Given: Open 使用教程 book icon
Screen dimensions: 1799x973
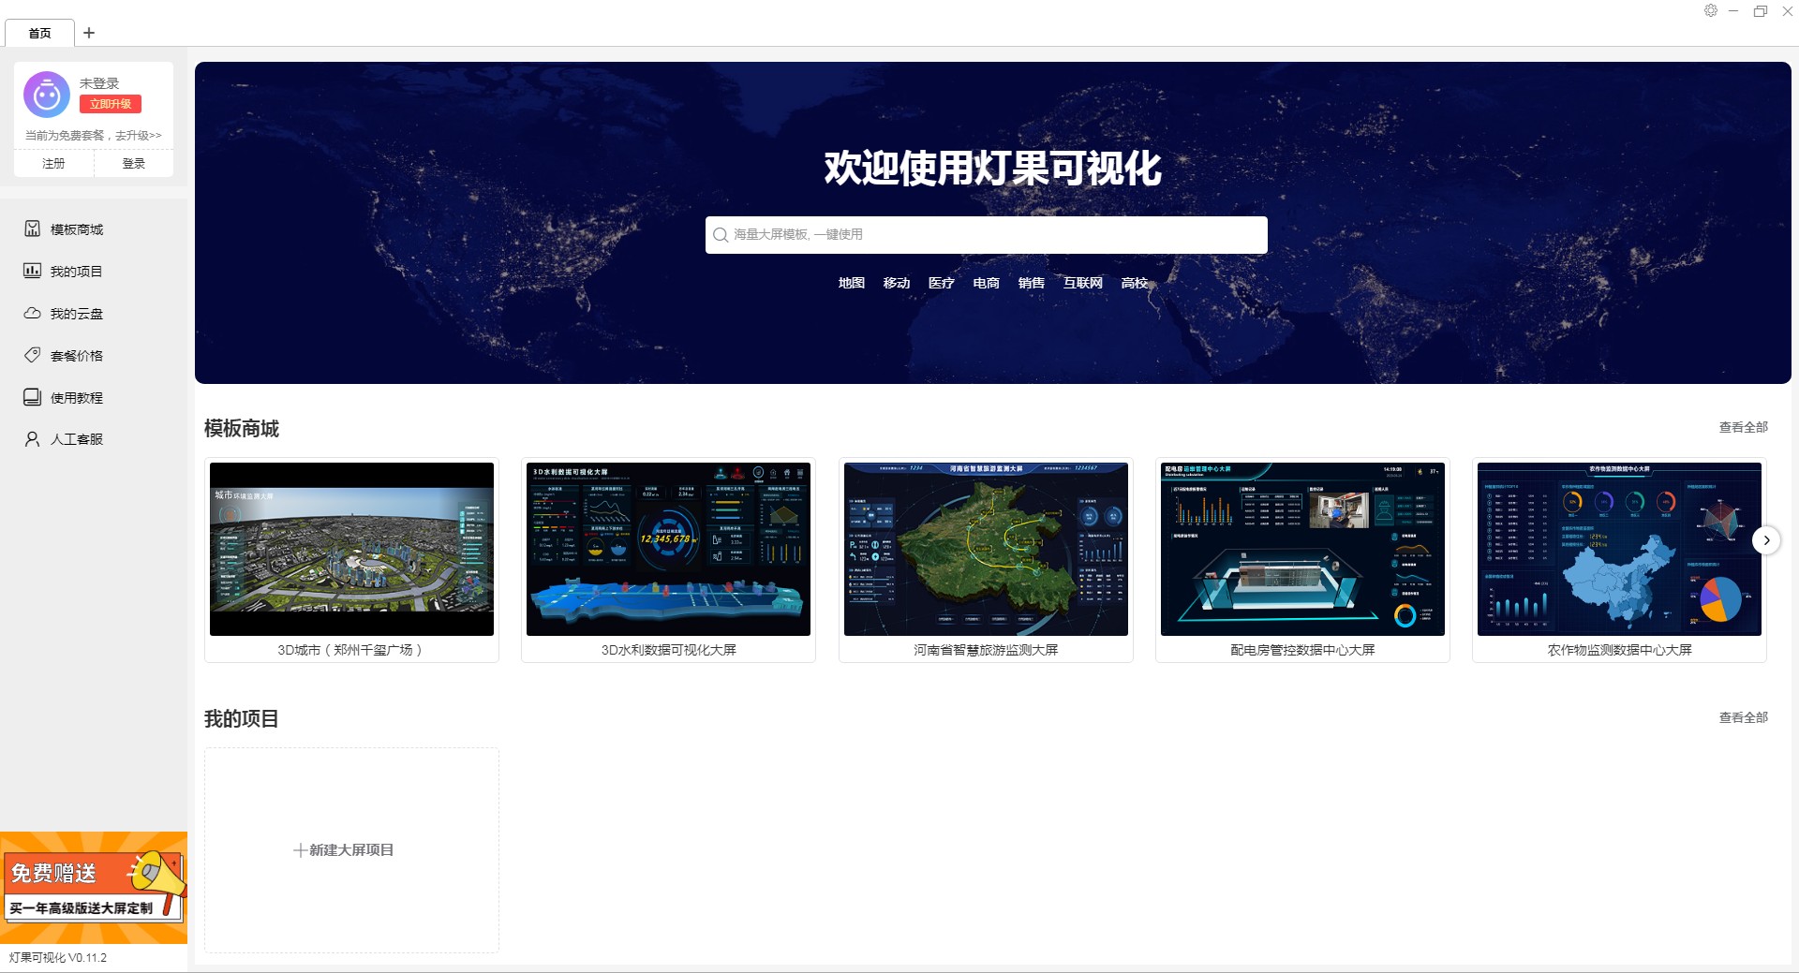Looking at the screenshot, I should (x=33, y=397).
